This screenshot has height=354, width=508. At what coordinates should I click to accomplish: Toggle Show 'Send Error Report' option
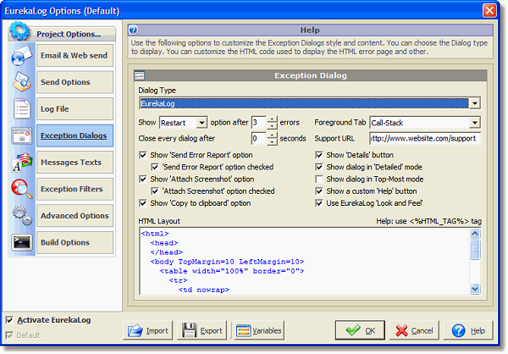click(x=143, y=155)
